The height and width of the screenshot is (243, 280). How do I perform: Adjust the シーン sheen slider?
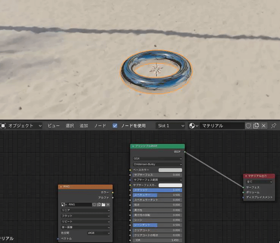click(157, 220)
